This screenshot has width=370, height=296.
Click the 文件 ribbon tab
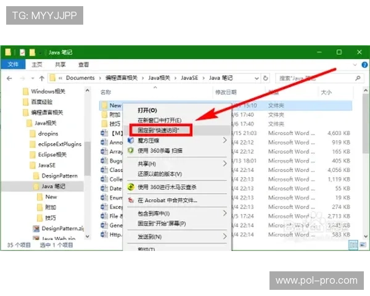13,64
